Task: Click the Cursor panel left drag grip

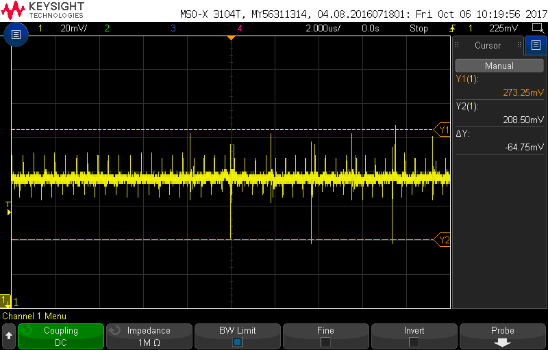Action: pos(457,45)
